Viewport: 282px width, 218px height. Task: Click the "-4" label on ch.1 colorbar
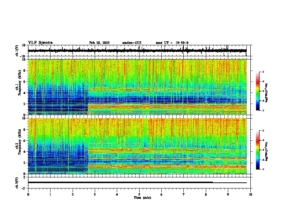(263, 82)
